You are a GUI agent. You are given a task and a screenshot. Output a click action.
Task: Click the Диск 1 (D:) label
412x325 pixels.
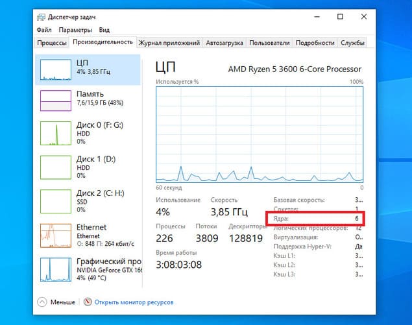point(96,159)
